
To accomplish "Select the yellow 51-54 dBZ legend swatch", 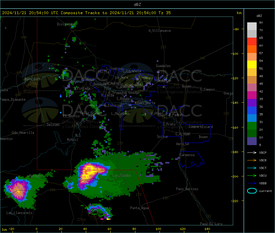I will (x=252, y=65).
